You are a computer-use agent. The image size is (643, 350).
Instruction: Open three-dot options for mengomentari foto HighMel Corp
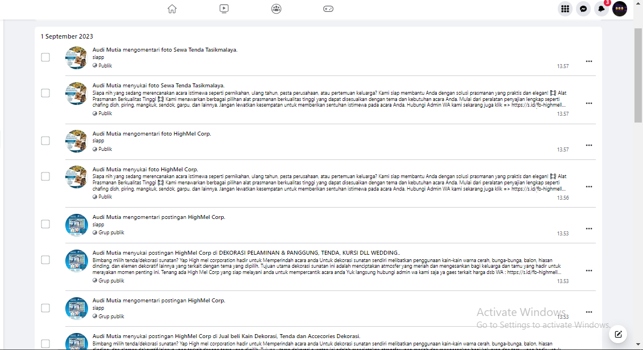pyautogui.click(x=589, y=145)
